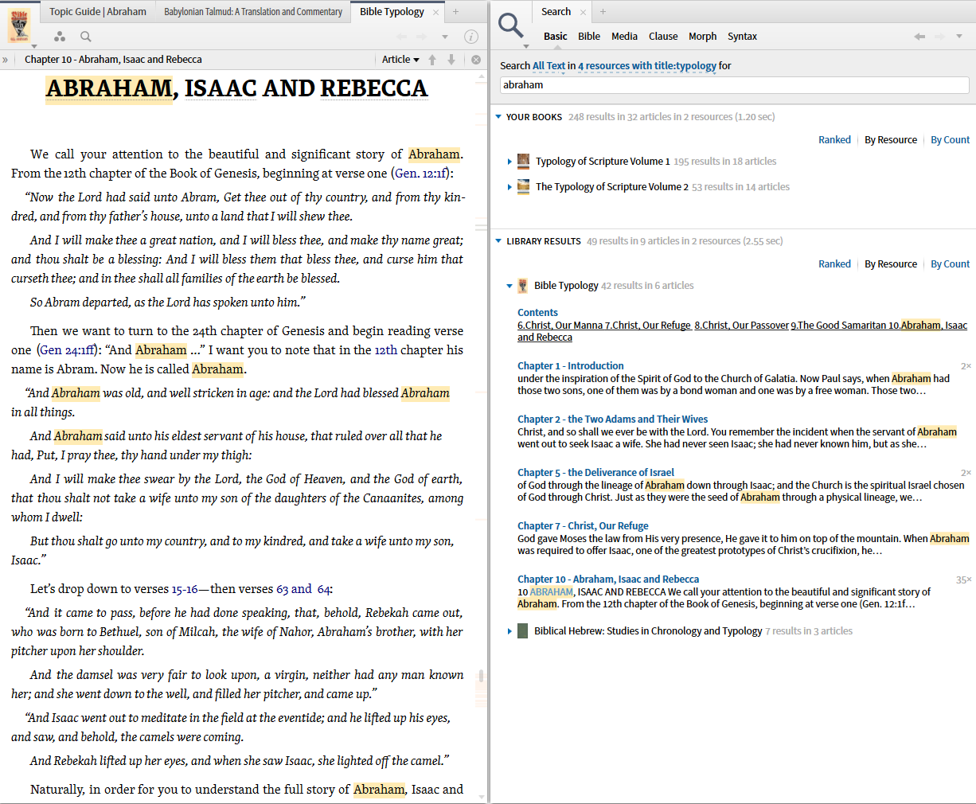The height and width of the screenshot is (804, 976).
Task: Click 4 resources with title:typology link
Action: pyautogui.click(x=647, y=66)
